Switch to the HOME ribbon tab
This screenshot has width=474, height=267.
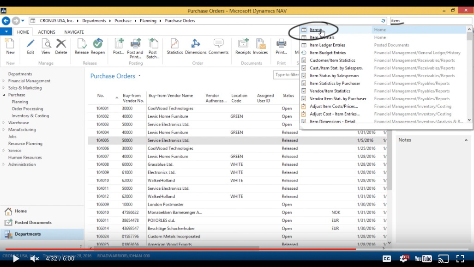[23, 32]
